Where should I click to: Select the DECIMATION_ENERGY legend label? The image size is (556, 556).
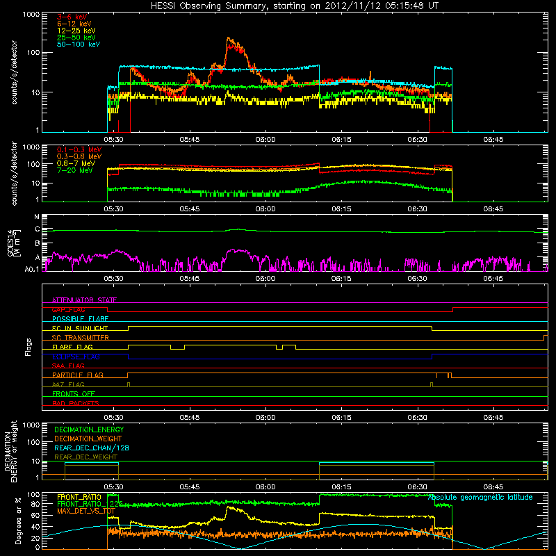click(89, 430)
